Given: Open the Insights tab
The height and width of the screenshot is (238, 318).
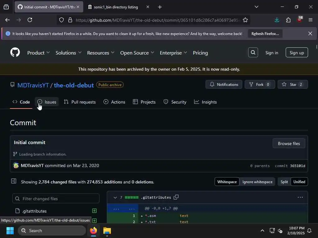Looking at the screenshot, I should 205,102.
